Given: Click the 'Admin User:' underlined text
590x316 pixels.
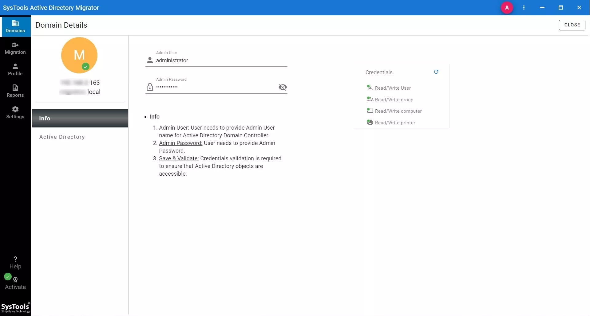Looking at the screenshot, I should [x=174, y=128].
